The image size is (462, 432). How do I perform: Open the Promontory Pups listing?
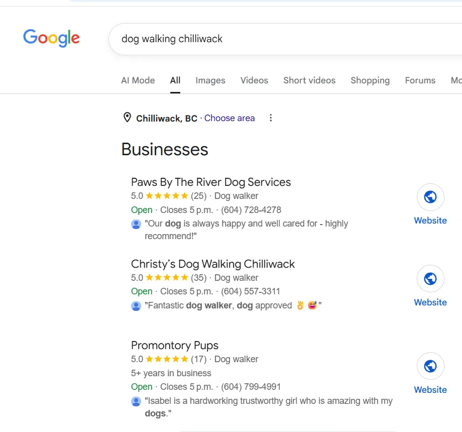tap(175, 346)
